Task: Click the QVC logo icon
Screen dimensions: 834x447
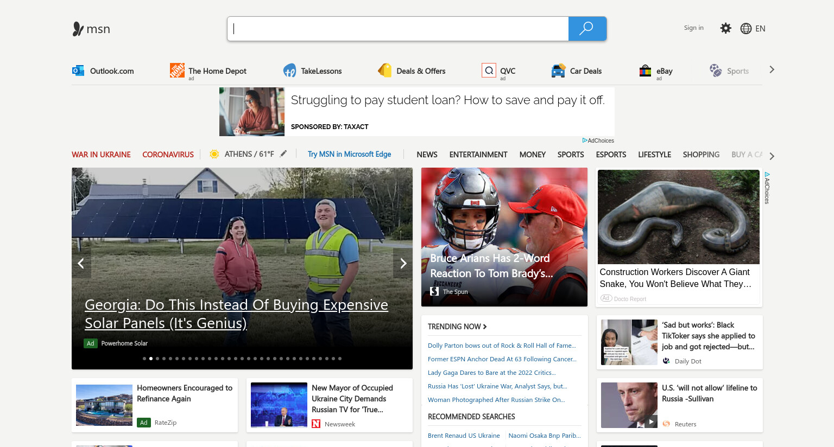Action: (489, 71)
